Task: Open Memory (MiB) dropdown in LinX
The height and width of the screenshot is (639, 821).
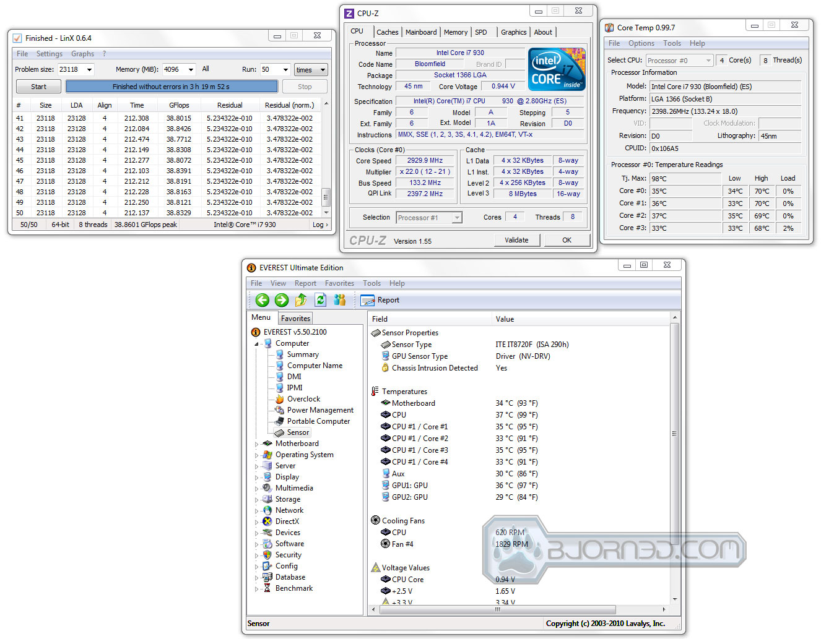Action: coord(191,70)
